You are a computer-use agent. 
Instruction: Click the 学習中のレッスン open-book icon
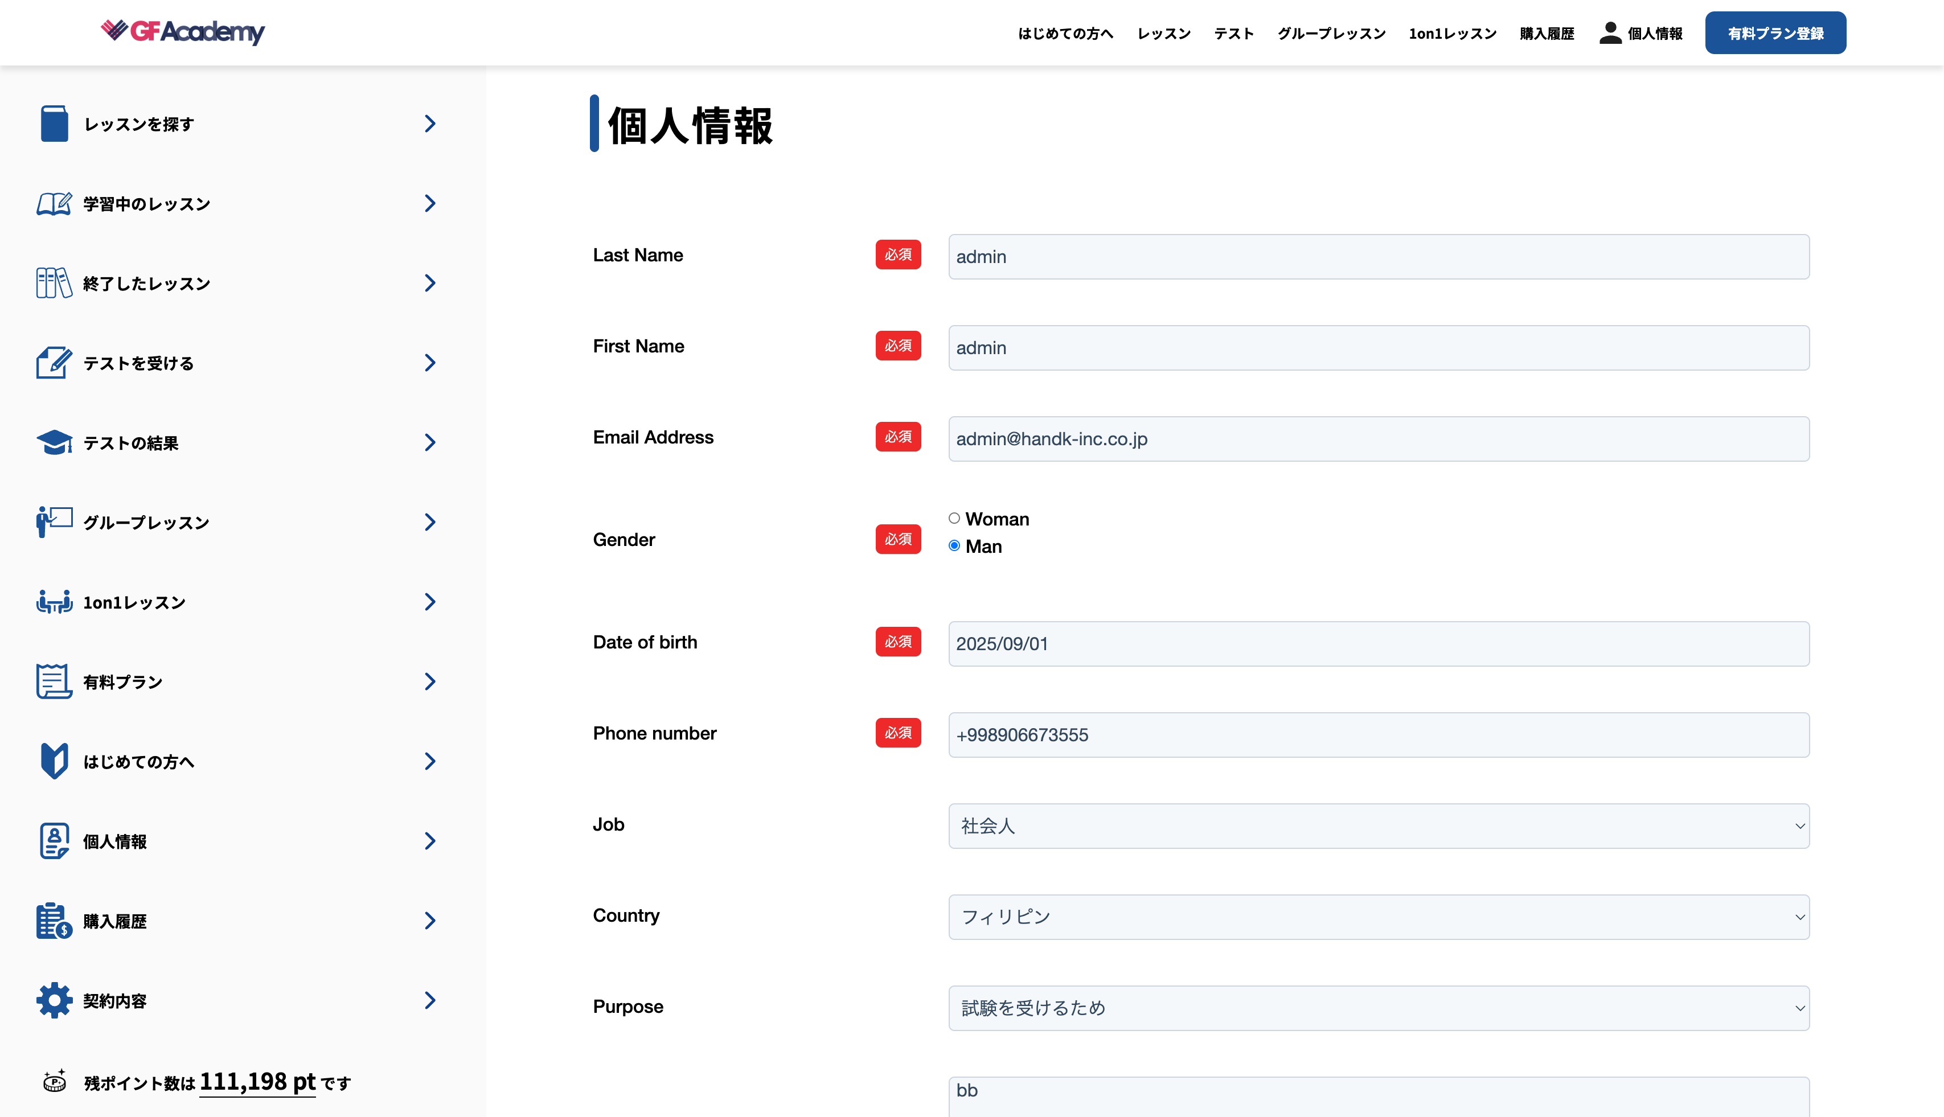(x=54, y=203)
